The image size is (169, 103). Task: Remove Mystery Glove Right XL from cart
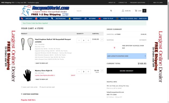click(102, 71)
